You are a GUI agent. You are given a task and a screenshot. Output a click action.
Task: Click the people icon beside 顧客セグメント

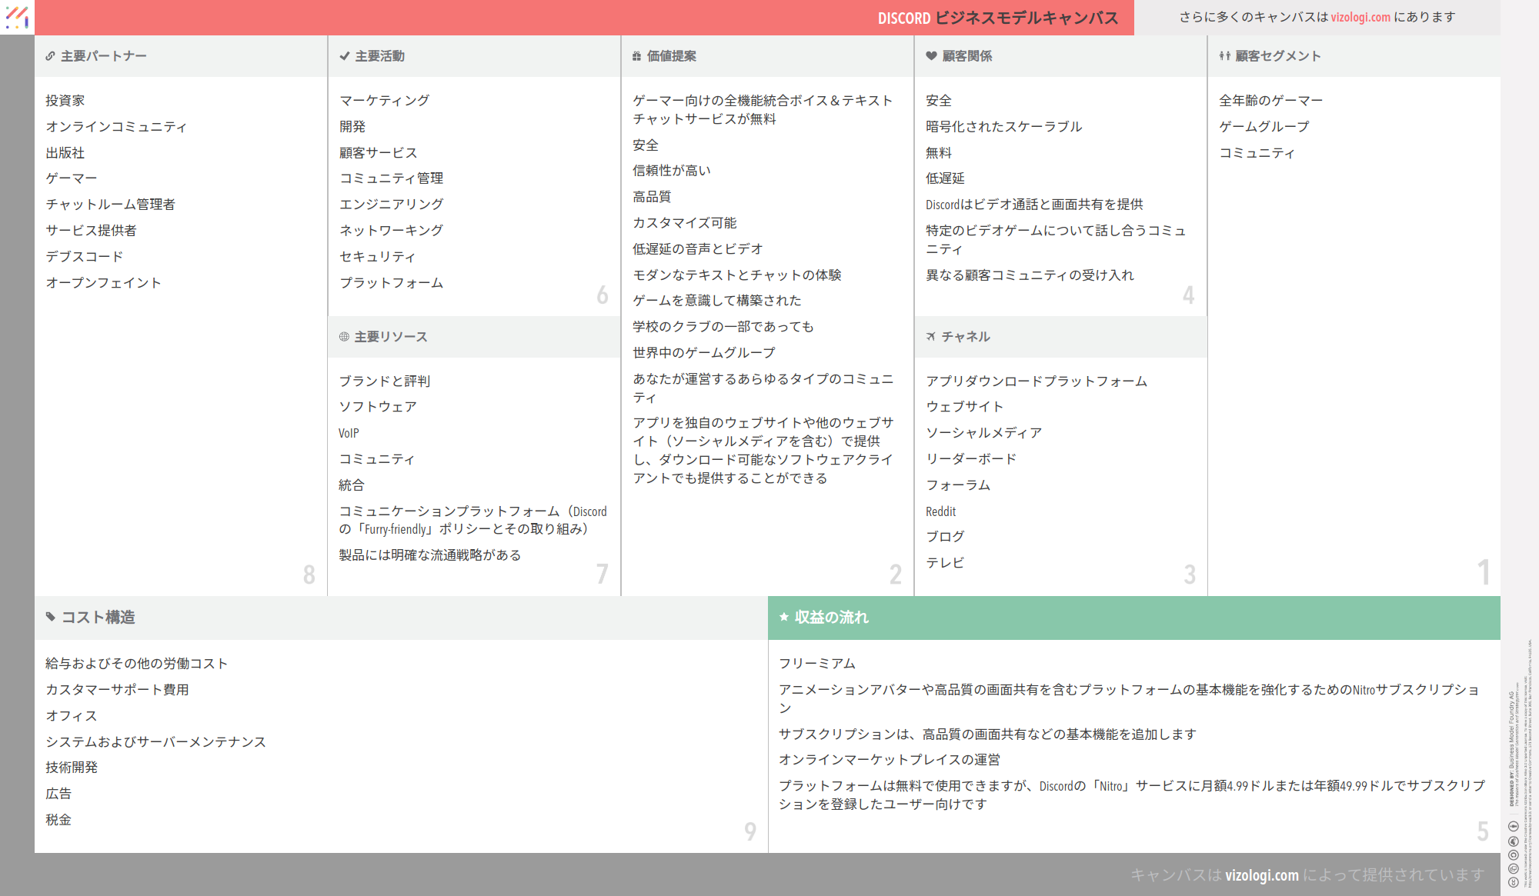click(1224, 55)
